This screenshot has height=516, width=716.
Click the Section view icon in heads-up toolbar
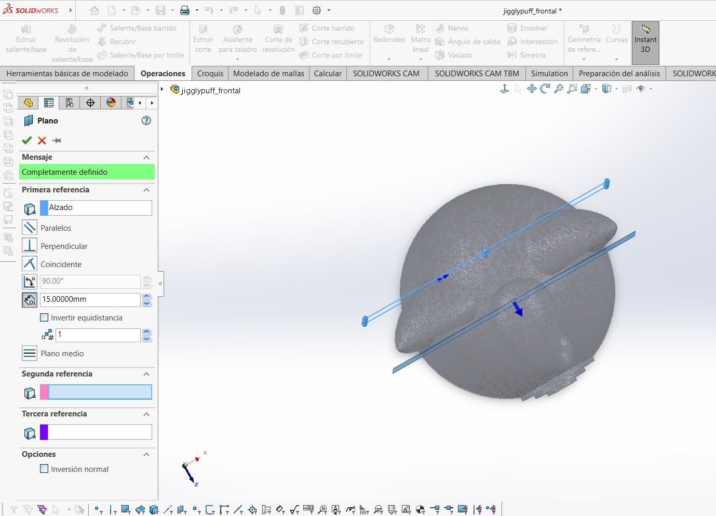pyautogui.click(x=627, y=89)
